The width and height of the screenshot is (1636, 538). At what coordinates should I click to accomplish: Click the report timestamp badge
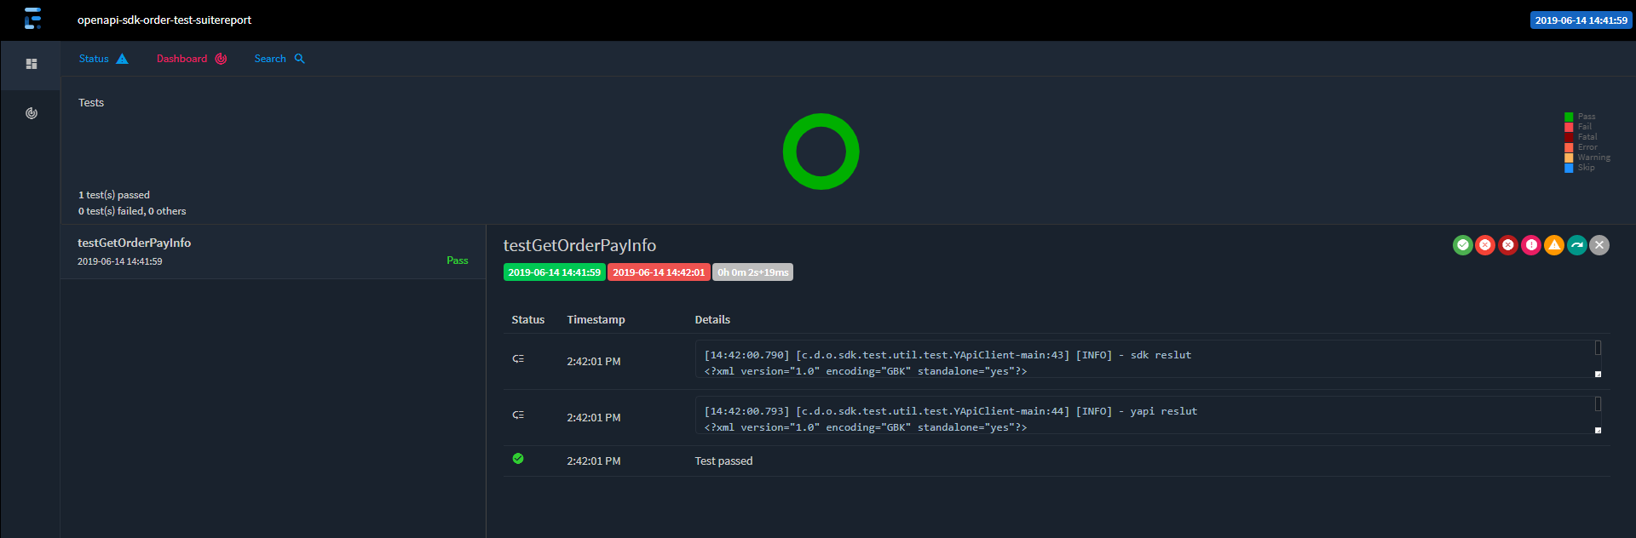tap(1581, 20)
